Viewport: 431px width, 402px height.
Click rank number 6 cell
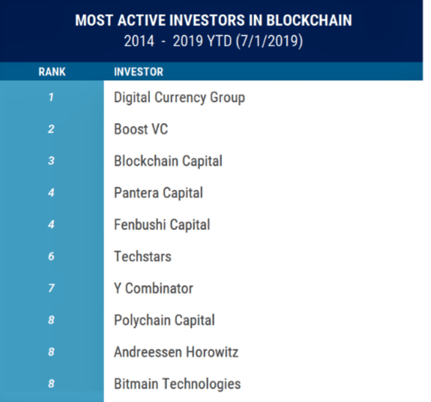click(x=51, y=256)
